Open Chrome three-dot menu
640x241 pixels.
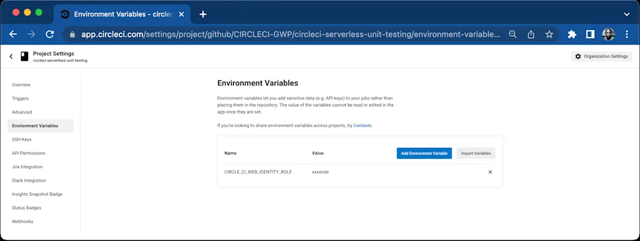[x=627, y=34]
